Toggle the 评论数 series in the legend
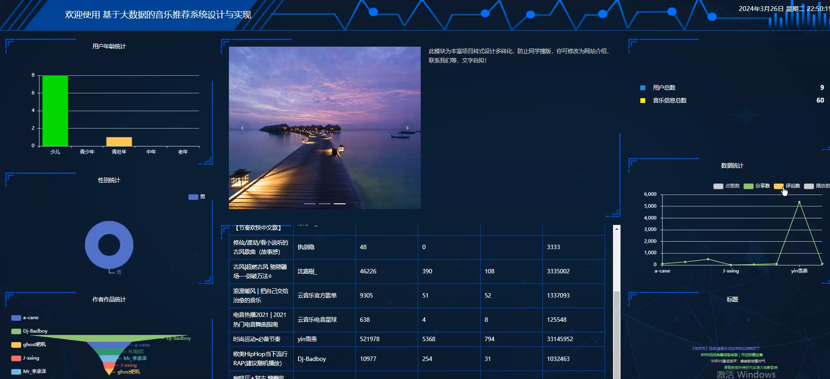Image resolution: width=830 pixels, height=379 pixels. coord(787,186)
